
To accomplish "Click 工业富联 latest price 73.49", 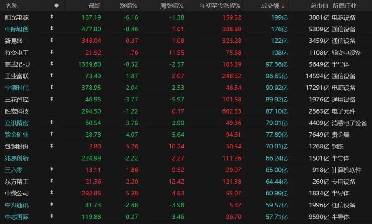I will click(x=91, y=76).
